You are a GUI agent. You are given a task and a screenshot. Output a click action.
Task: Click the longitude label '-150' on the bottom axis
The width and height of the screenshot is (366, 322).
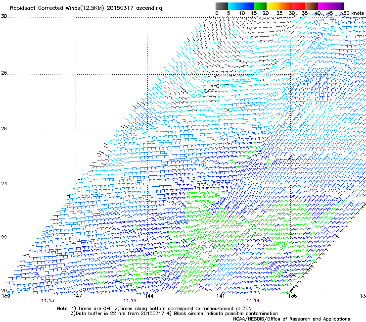(5, 296)
